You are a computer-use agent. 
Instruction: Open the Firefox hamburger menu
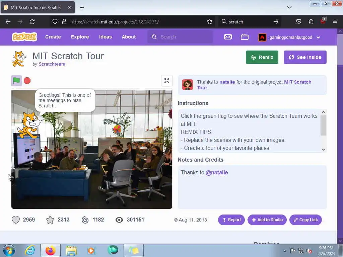point(335,21)
